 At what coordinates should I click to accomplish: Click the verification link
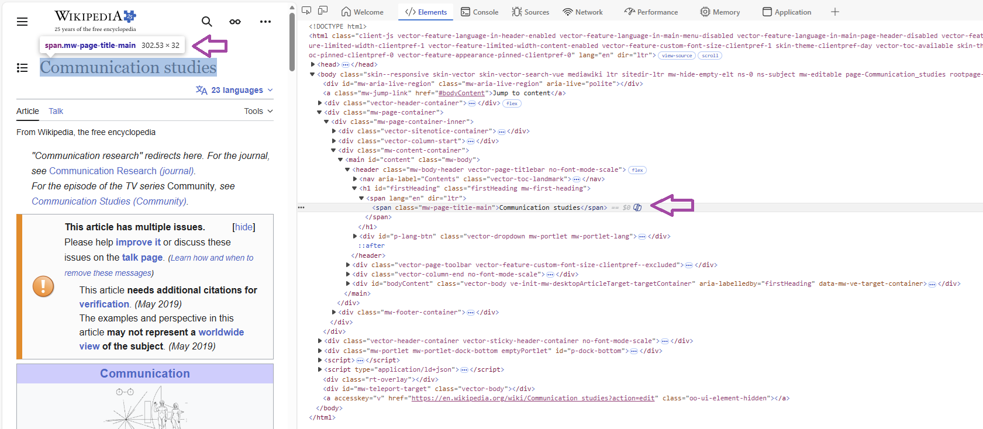pos(104,304)
